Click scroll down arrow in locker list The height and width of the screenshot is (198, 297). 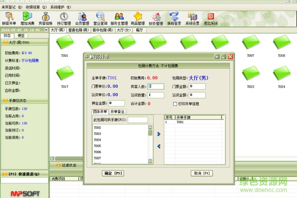coord(150,161)
